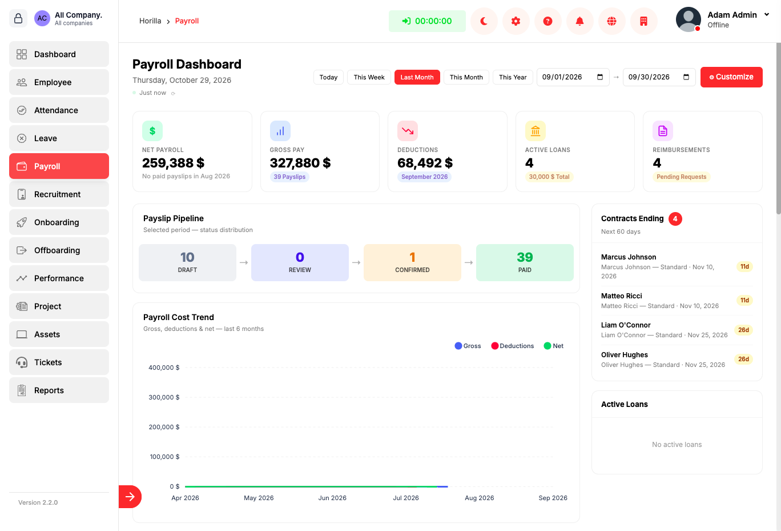Open Marcus Johnson contract entry
781x531 pixels.
coord(677,266)
